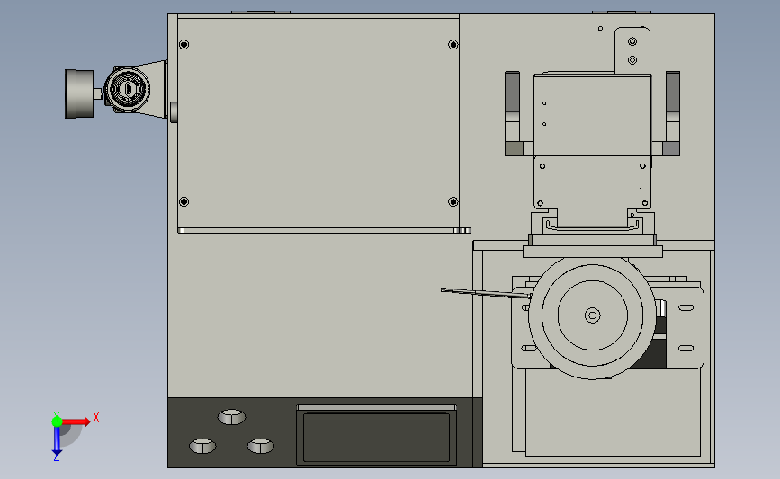
Task: Select the lower-left round button on dark panel
Action: tap(202, 445)
